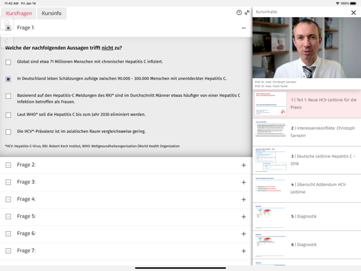Click the Frage 4 status box icon
This screenshot has height=271, width=361.
[x=8, y=200]
